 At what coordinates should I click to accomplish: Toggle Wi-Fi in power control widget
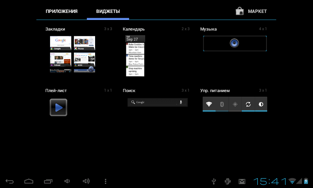209,104
